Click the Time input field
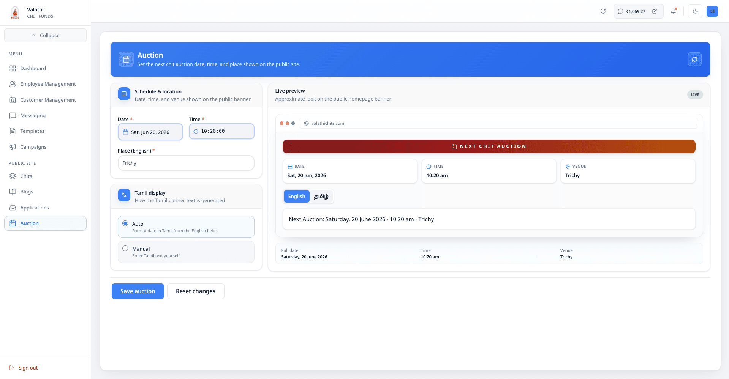Screen dimensions: 729x379 pos(221,131)
